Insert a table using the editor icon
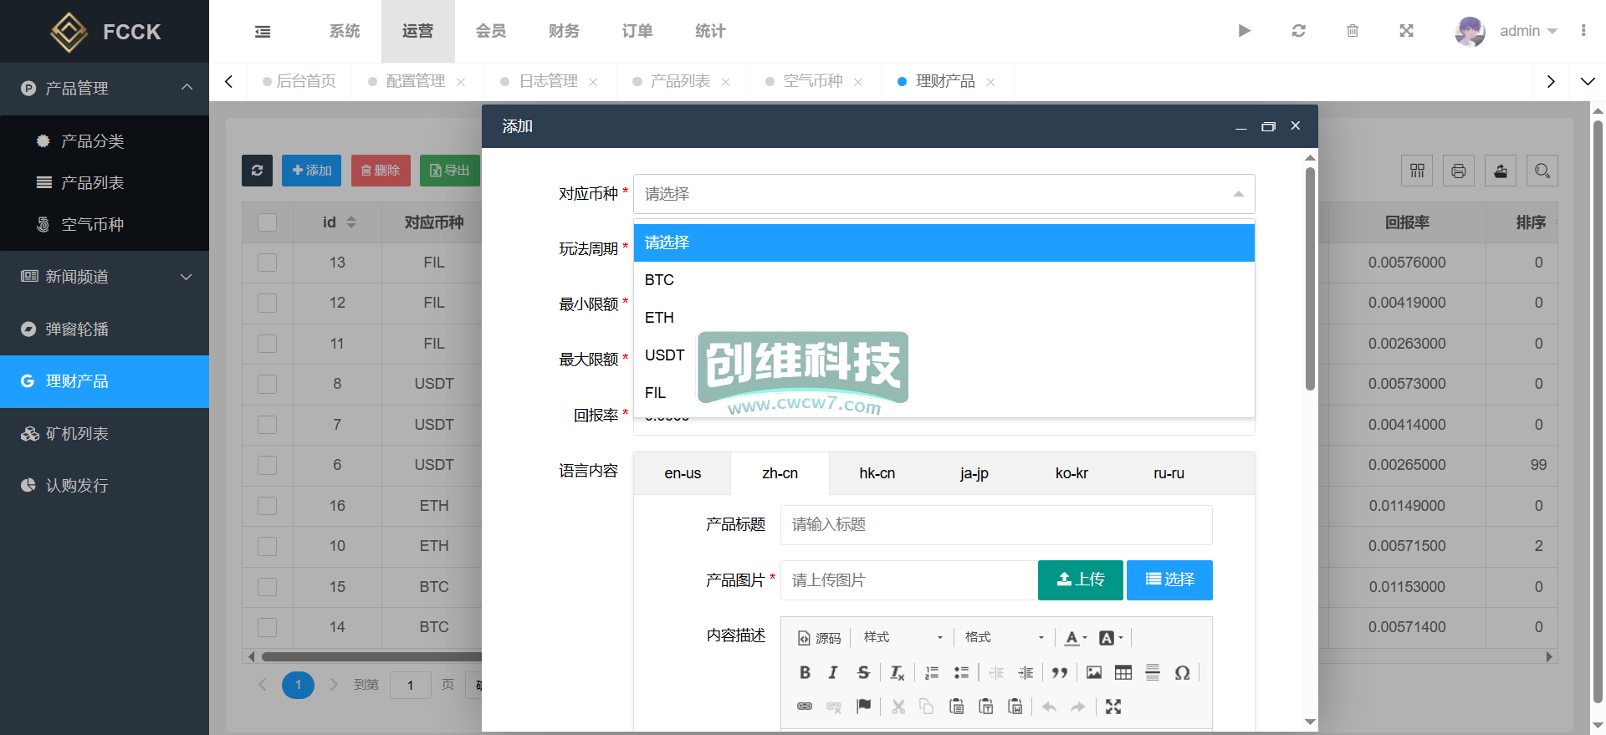The height and width of the screenshot is (735, 1606). [1123, 672]
